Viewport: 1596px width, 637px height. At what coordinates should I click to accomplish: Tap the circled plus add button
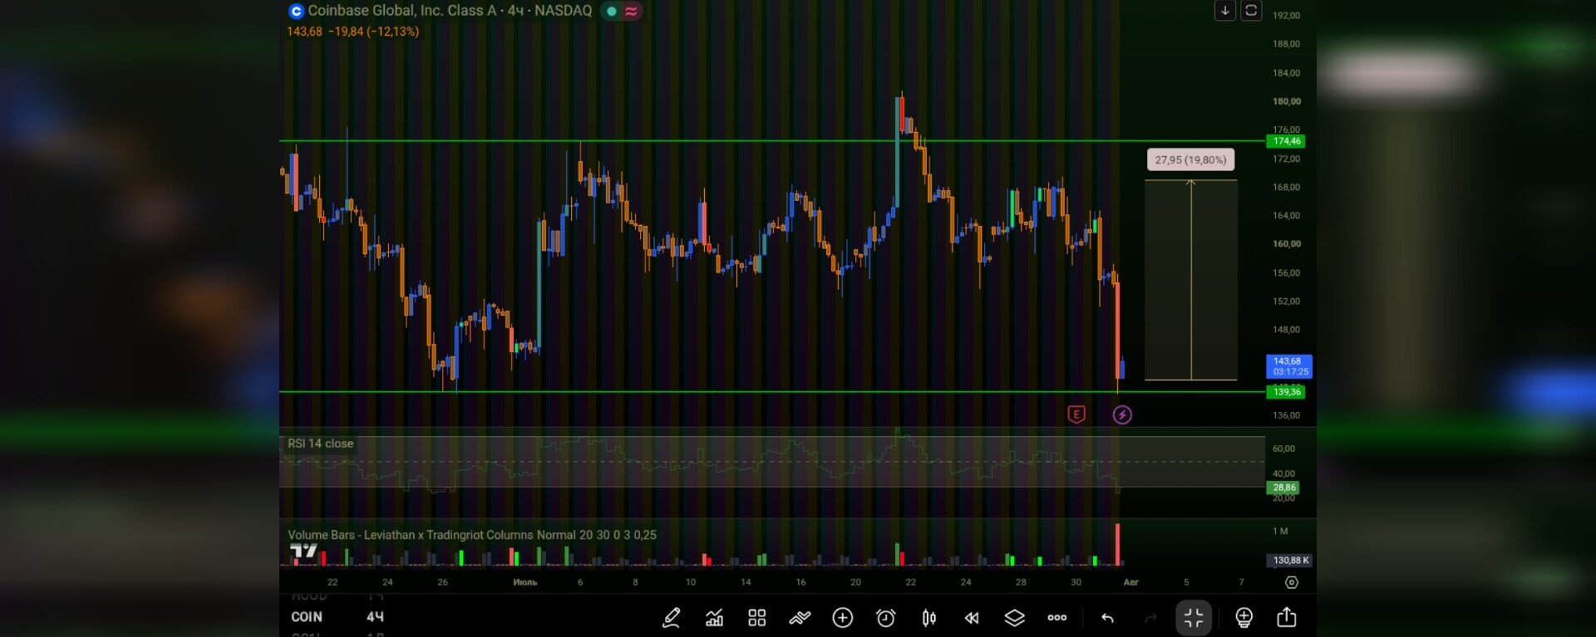(x=843, y=618)
